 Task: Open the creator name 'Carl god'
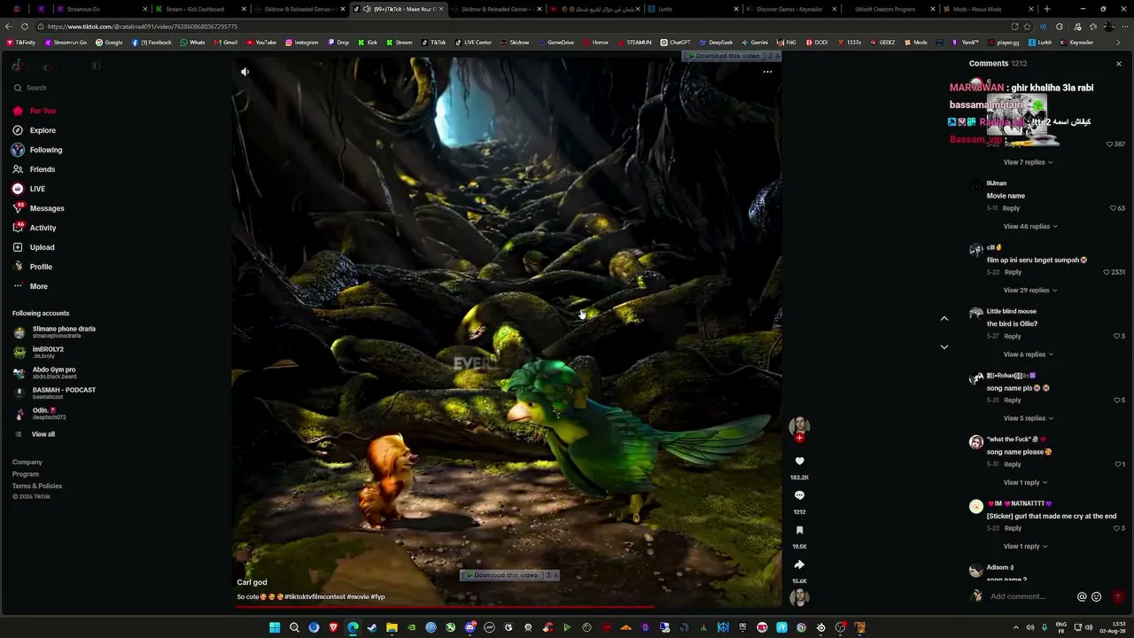point(252,582)
